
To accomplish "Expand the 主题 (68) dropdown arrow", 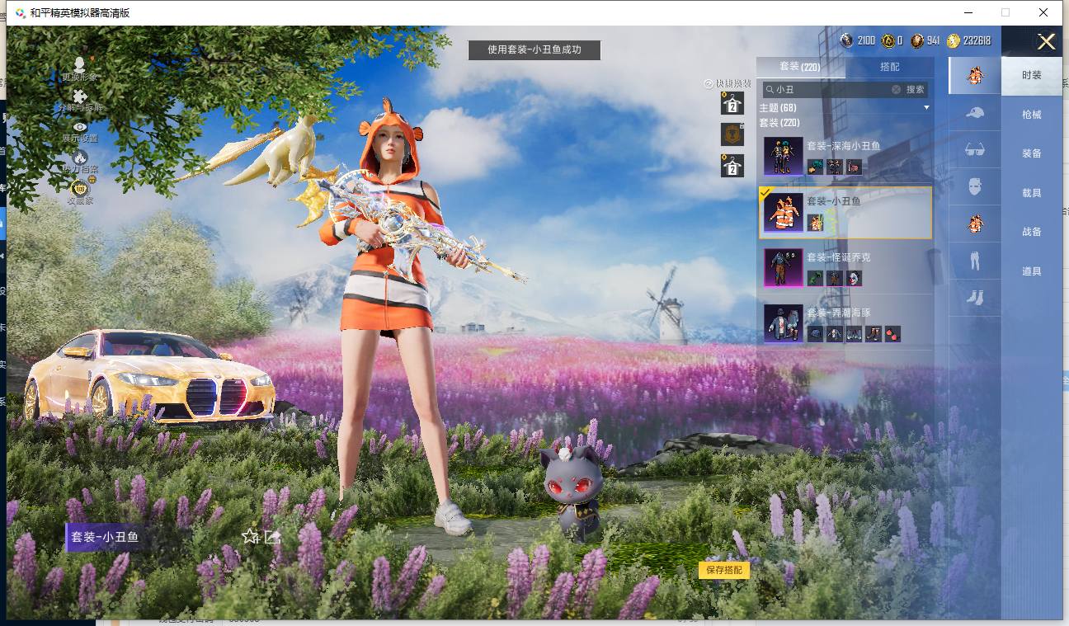I will [926, 108].
